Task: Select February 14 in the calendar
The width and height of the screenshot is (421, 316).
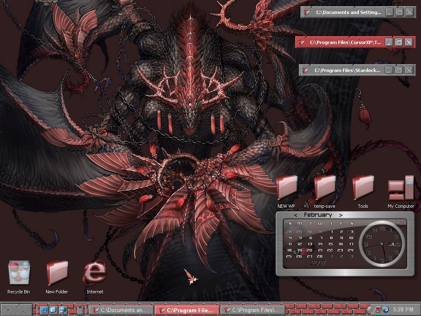Action: (320, 244)
